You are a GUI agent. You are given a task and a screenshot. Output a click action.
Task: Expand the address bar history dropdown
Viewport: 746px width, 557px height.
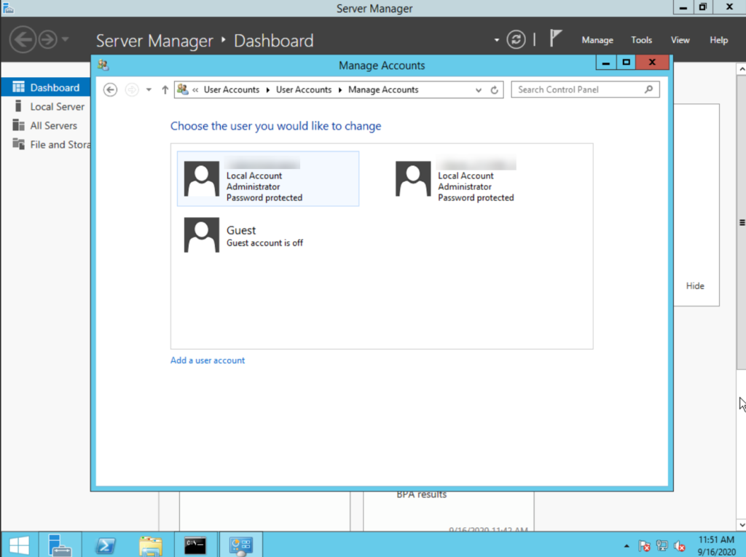click(x=478, y=90)
